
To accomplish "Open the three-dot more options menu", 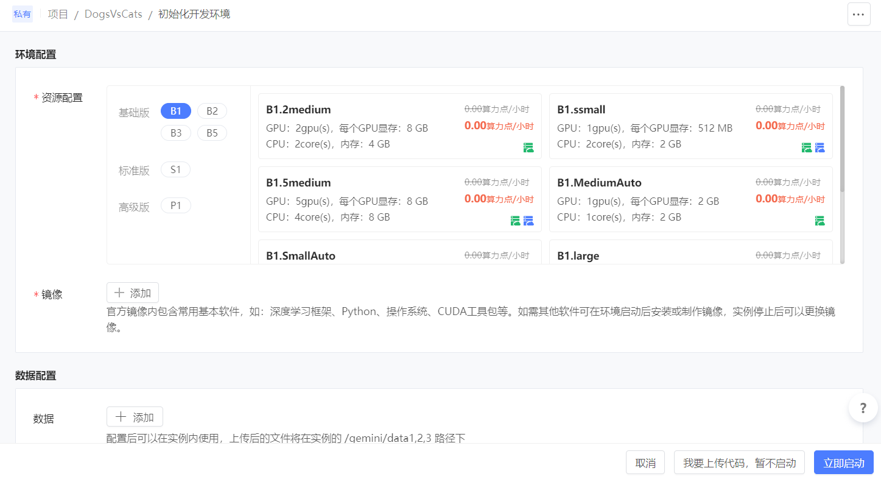I will (858, 14).
